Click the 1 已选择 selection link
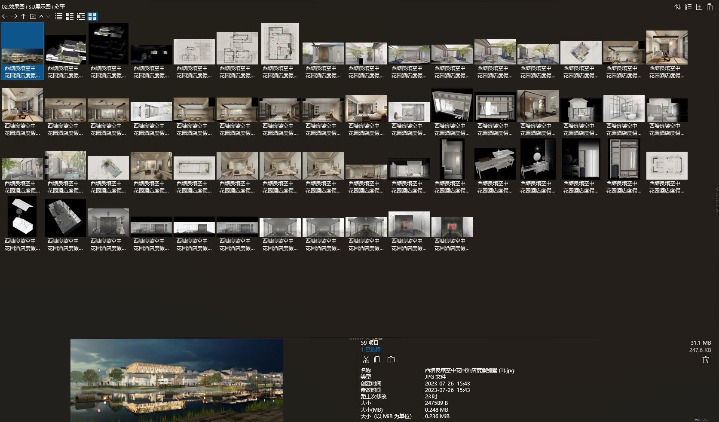The width and height of the screenshot is (719, 422). 370,350
